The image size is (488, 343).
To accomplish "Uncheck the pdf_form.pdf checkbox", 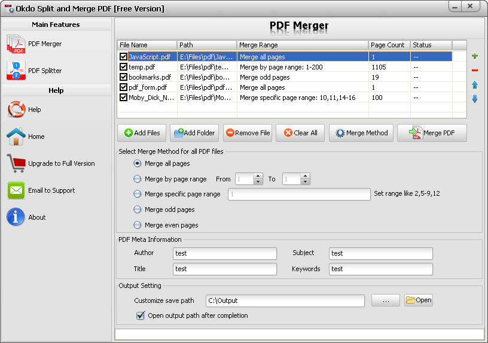I will (124, 87).
